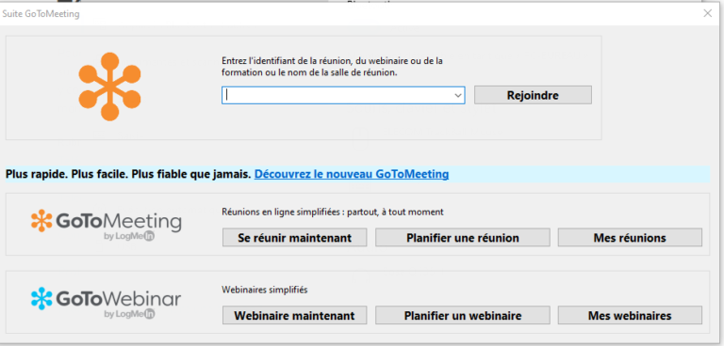Click Planifier une réunion
The image size is (724, 346).
463,238
